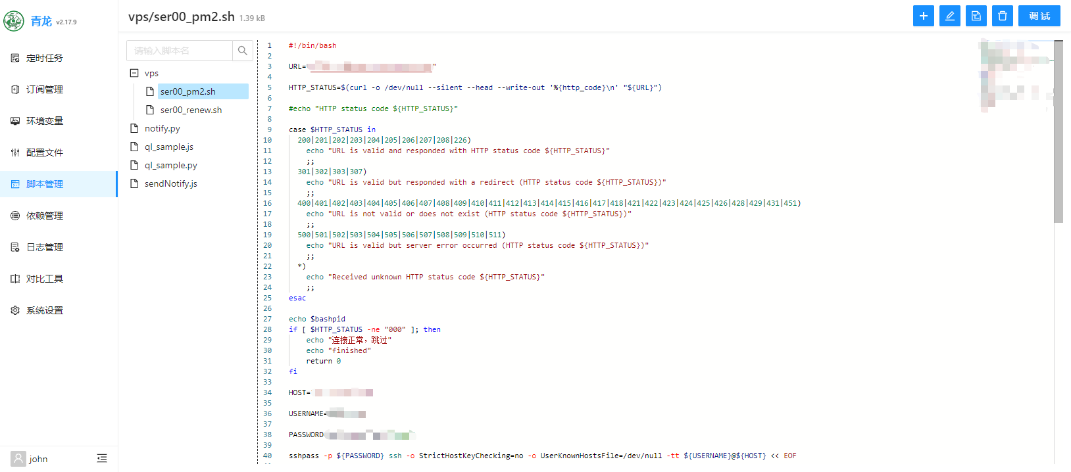Select ser00_renew.sh in file tree
Screen dimensions: 1071x472
[191, 110]
